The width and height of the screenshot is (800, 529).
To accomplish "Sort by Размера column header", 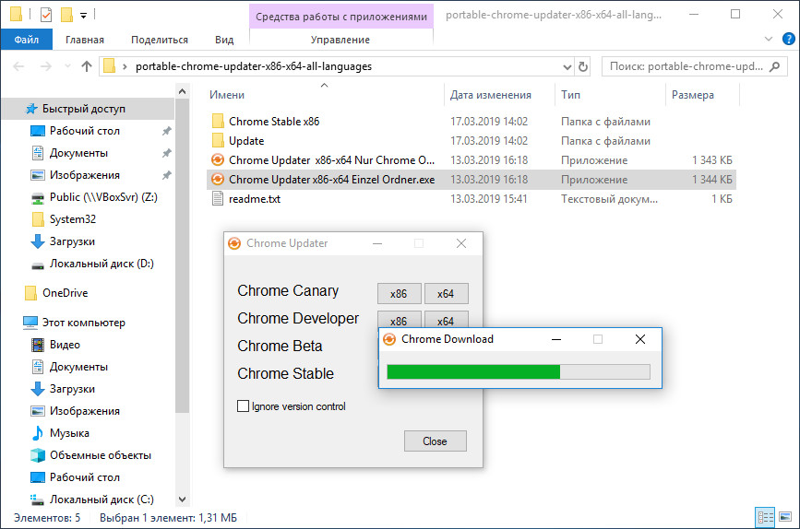I will (x=692, y=95).
